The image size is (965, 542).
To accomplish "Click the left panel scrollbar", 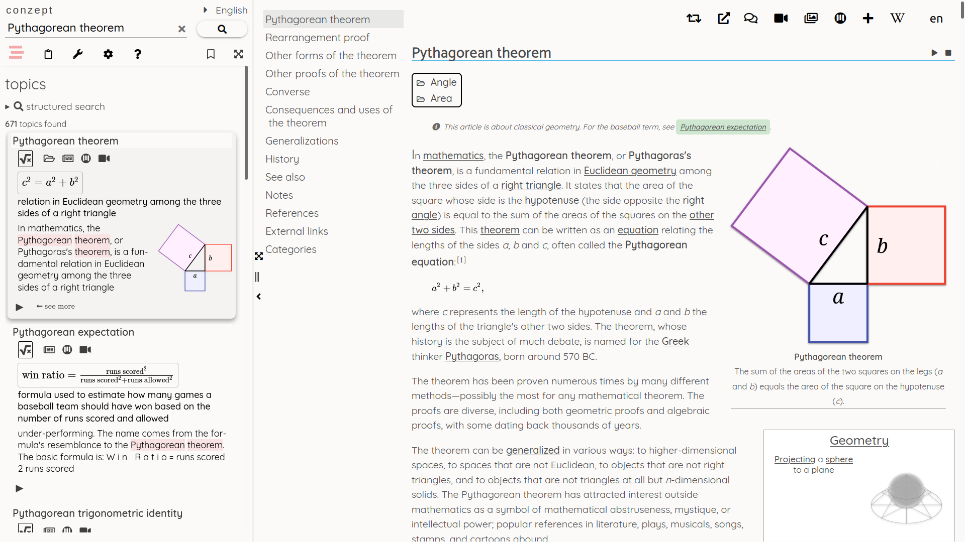I will pyautogui.click(x=246, y=123).
